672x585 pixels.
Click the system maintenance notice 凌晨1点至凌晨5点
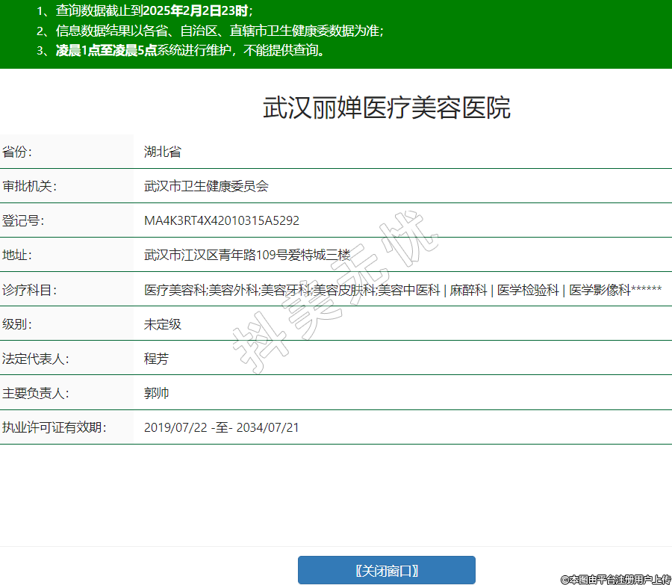105,51
